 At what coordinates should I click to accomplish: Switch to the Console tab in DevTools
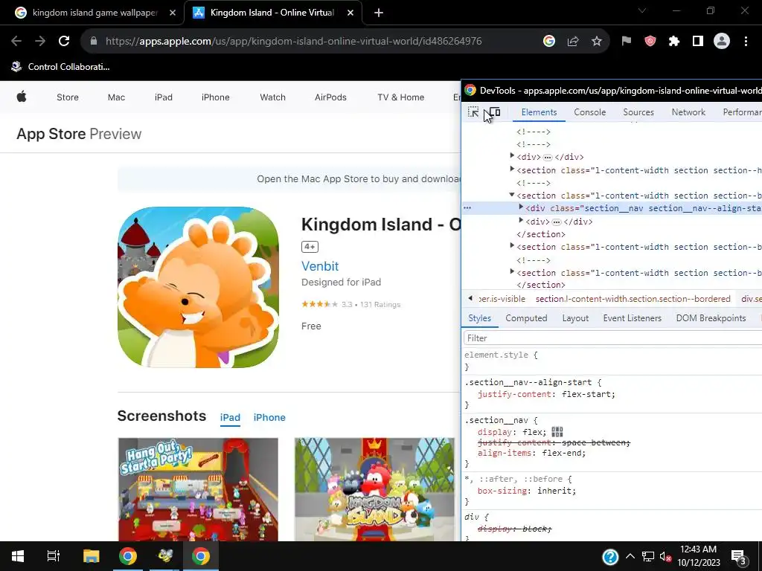589,112
